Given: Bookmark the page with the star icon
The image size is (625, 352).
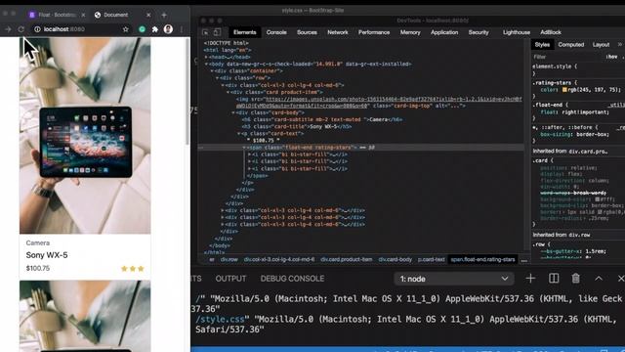Looking at the screenshot, I should [126, 29].
